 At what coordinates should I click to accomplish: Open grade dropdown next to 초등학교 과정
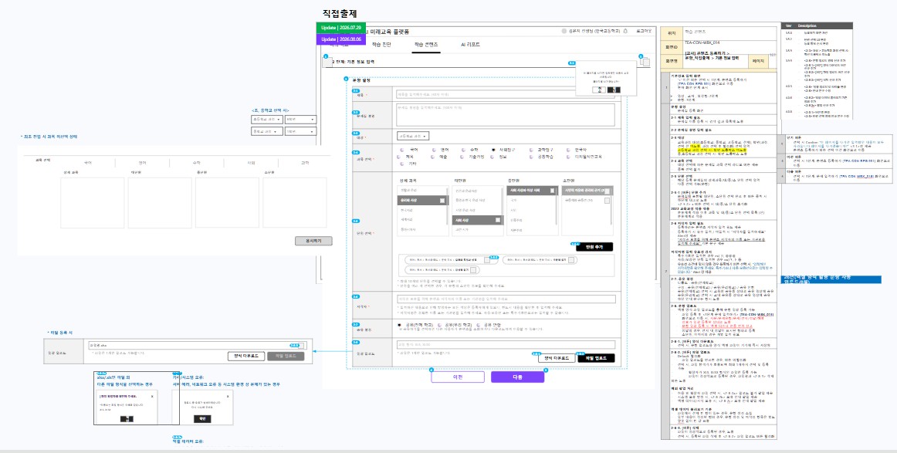300,120
